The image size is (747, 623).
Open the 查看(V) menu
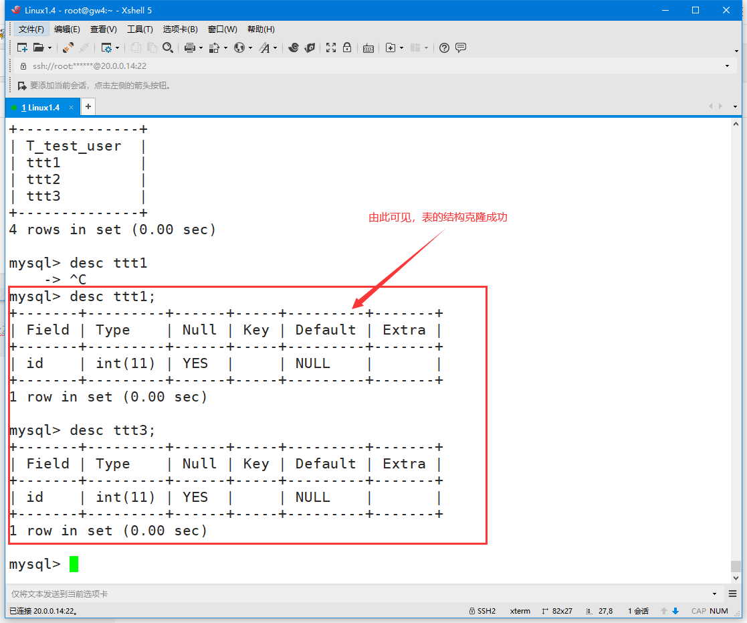tap(104, 29)
